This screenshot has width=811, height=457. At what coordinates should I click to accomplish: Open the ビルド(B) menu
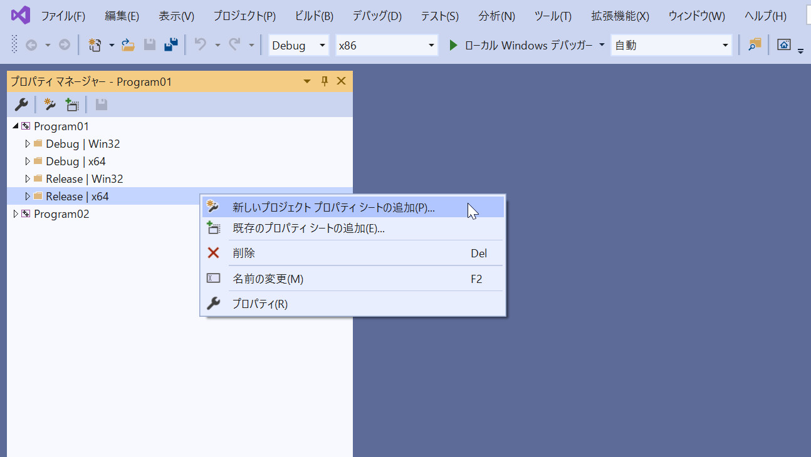[x=313, y=16]
